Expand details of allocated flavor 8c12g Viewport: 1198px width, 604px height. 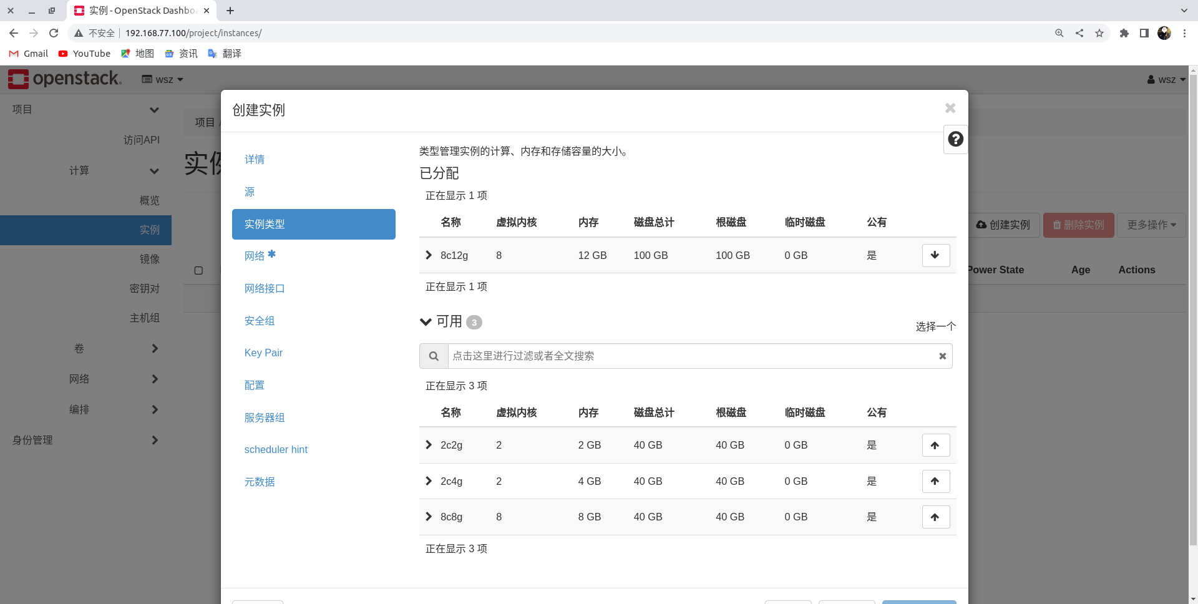click(429, 255)
